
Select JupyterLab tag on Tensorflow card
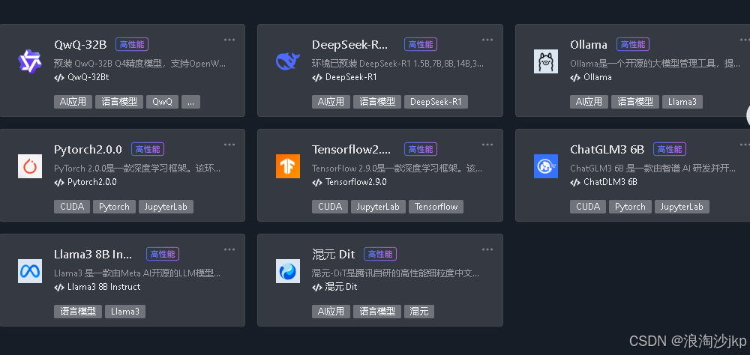[x=378, y=207]
